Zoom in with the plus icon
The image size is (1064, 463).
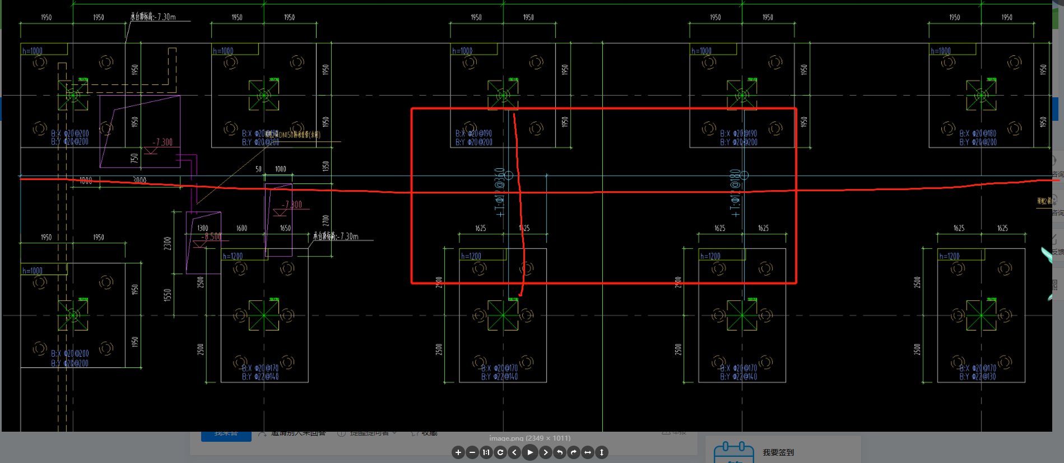[458, 452]
